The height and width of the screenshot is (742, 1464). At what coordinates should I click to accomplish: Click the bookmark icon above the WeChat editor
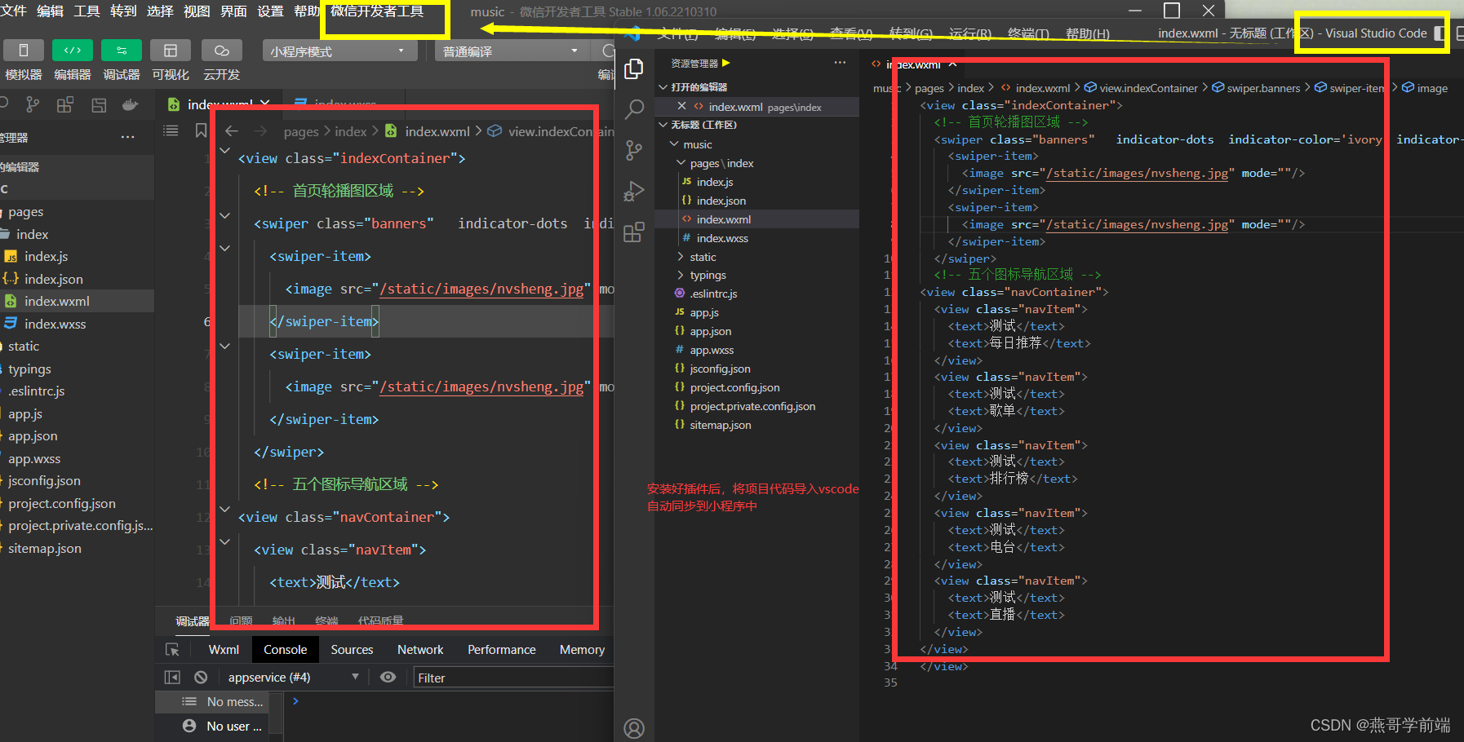[x=201, y=130]
